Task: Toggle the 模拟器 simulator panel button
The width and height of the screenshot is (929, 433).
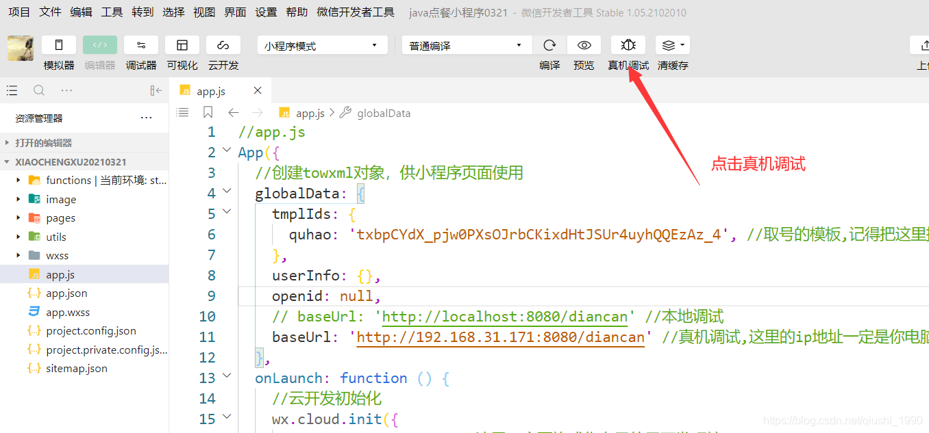Action: (x=59, y=45)
